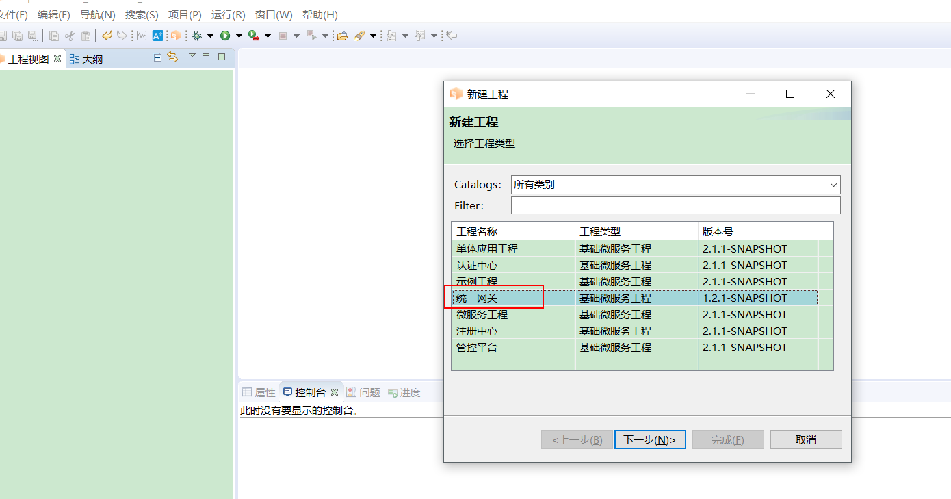Click the 下一步(N)> button
951x499 pixels.
tap(649, 439)
